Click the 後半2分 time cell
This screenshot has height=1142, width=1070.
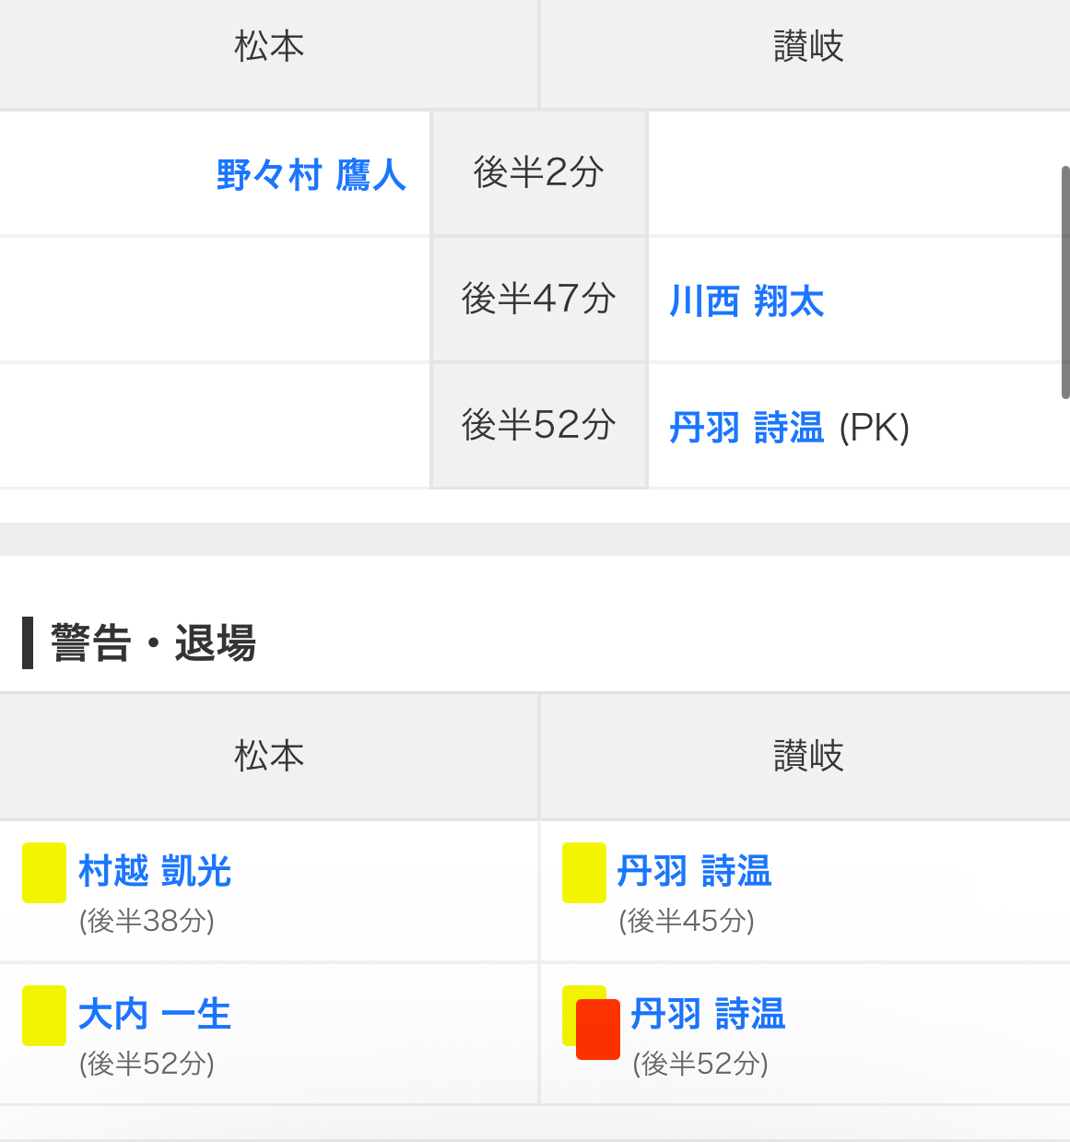538,172
